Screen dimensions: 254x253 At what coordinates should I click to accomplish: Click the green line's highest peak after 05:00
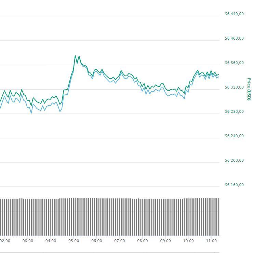point(75,55)
